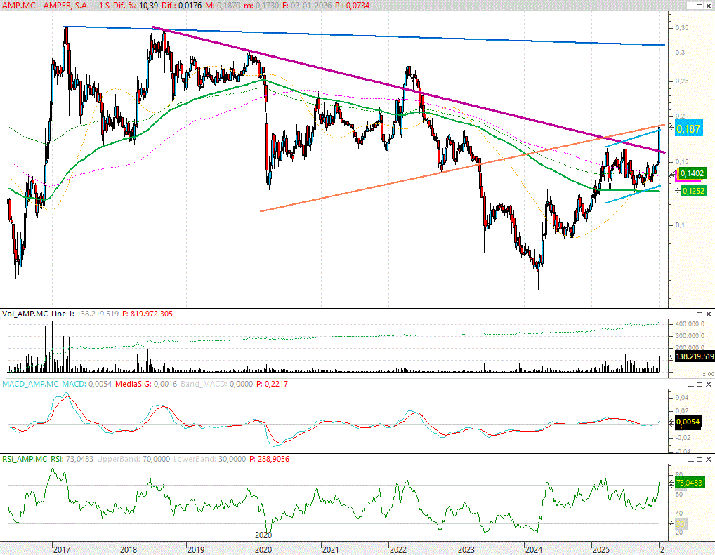Viewport: 715px width, 555px height.
Task: Click the 0,35 tick on price axis
Action: click(x=682, y=28)
